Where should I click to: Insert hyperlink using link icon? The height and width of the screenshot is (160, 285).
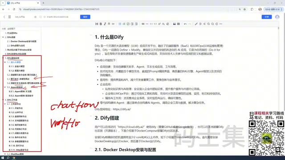[113, 24]
